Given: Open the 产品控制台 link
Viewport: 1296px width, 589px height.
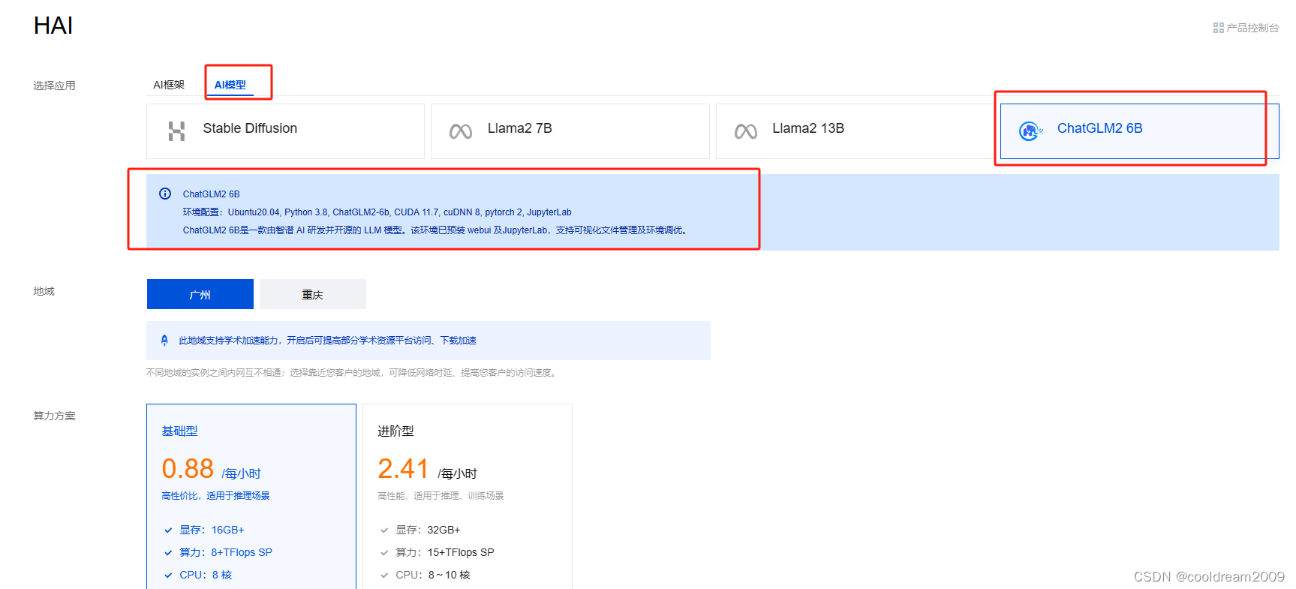Looking at the screenshot, I should click(x=1246, y=28).
